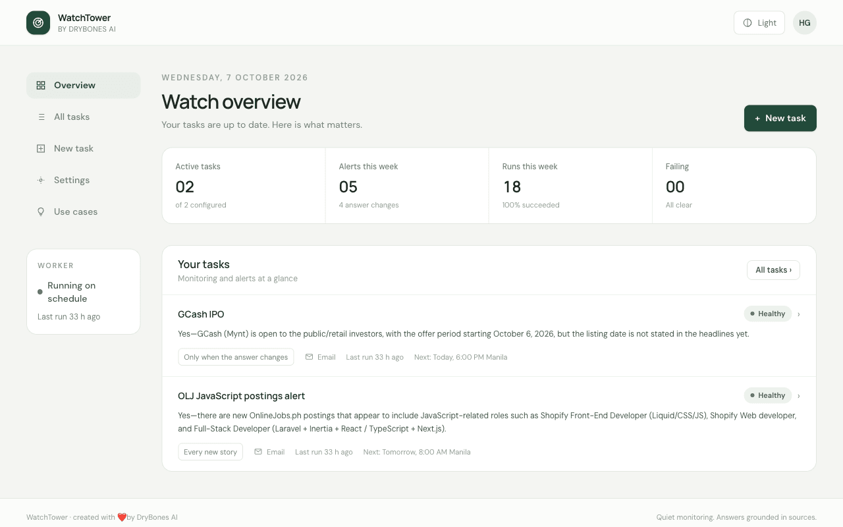Click WatchTower created by DryBones AI footer text
Screen dimensions: 843x527
pyautogui.click(x=102, y=517)
